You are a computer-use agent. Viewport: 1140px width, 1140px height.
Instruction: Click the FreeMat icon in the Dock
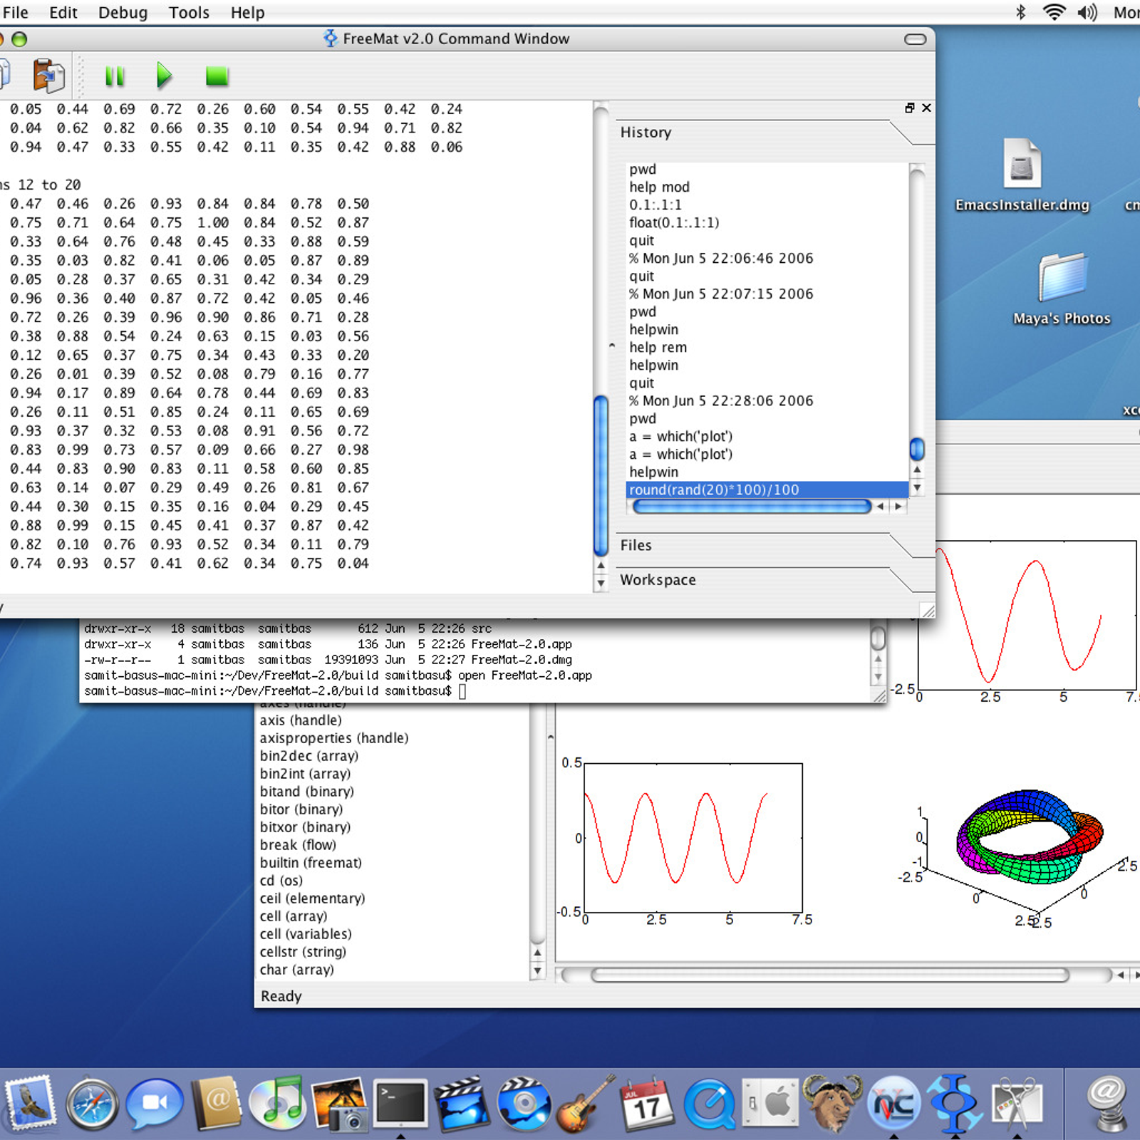[955, 1104]
